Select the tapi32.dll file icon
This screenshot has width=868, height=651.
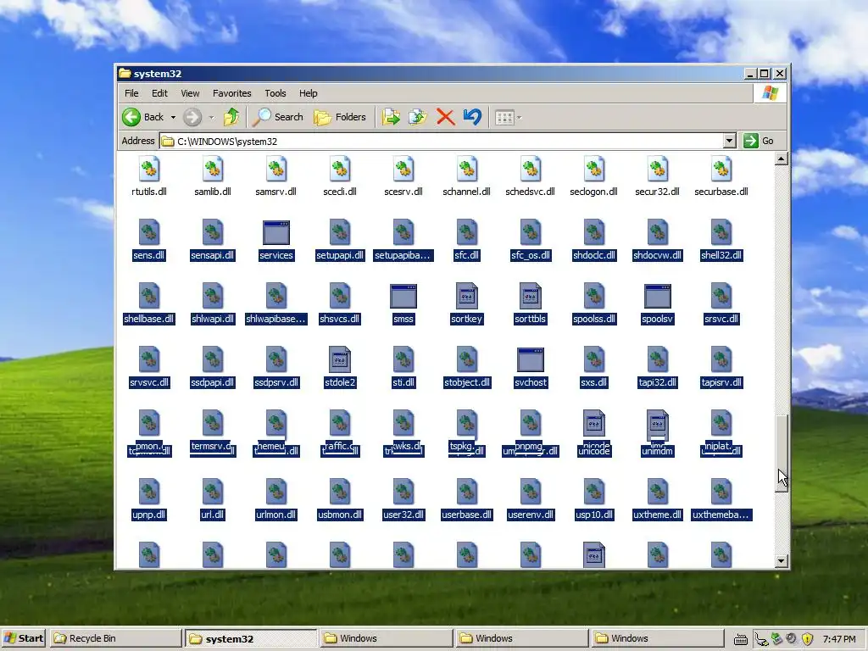point(658,359)
